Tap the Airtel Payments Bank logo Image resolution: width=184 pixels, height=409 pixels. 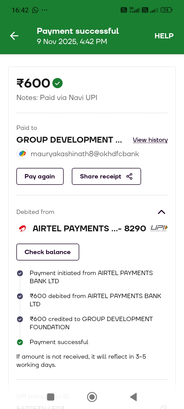22,229
